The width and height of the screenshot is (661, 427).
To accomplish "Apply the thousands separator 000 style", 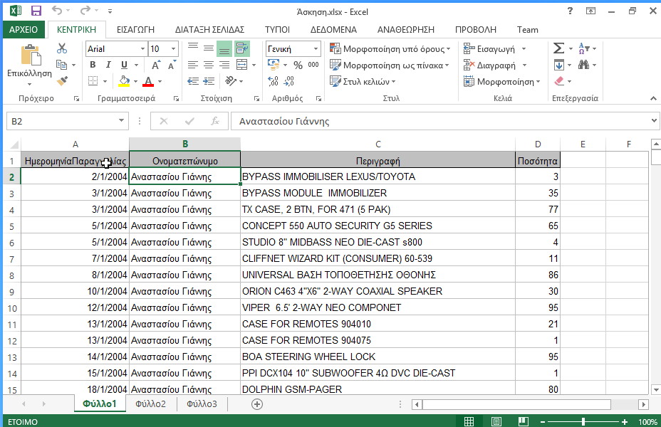I will 313,65.
